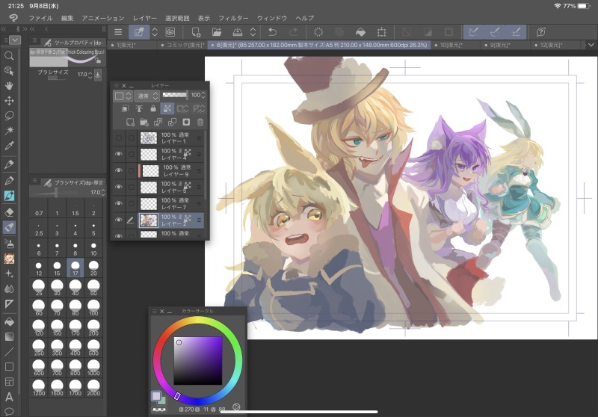Open the 編集 menu
The height and width of the screenshot is (417, 598).
pos(67,18)
